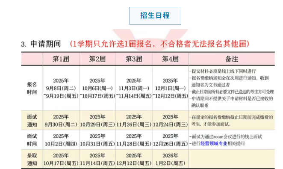The image size is (283, 169).
Task: Click the date ~9月19日(周五)
Action: pyautogui.click(x=61, y=96)
